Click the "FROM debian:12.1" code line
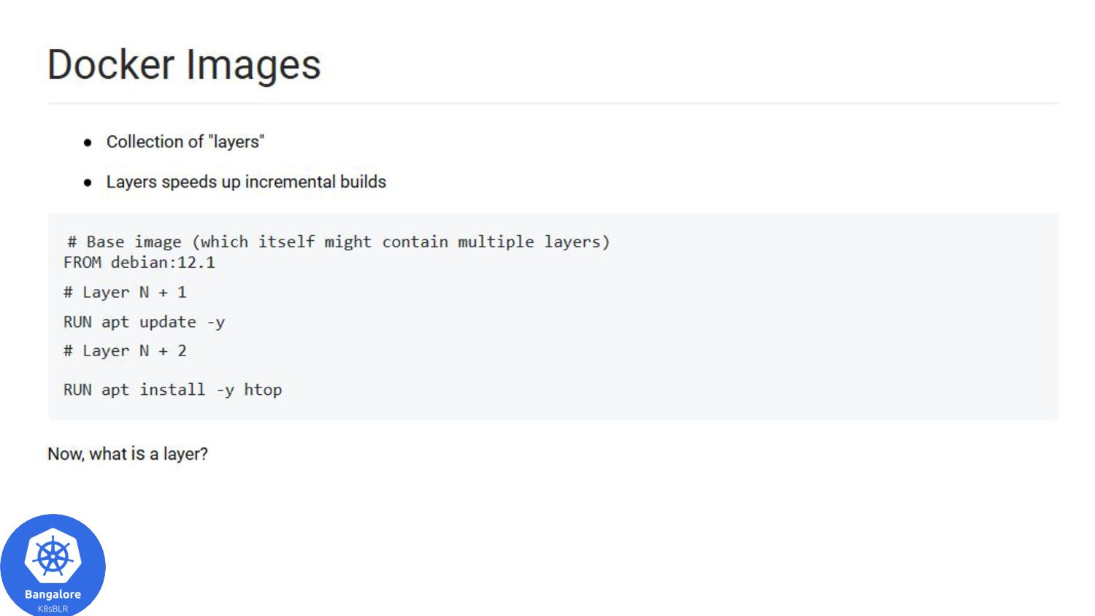This screenshot has width=1095, height=616. 139,263
